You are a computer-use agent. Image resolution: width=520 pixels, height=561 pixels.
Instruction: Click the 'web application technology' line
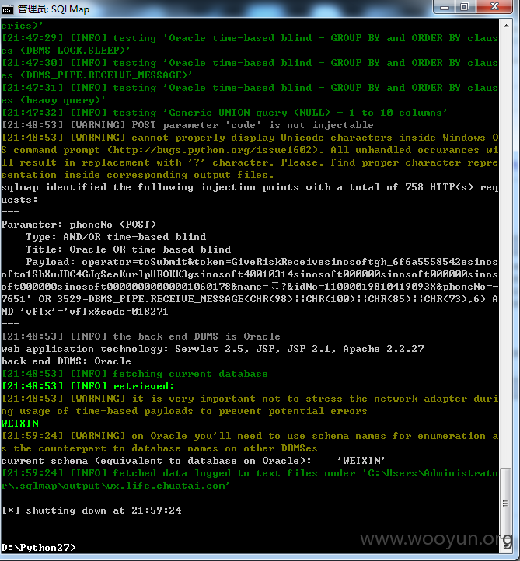click(212, 349)
